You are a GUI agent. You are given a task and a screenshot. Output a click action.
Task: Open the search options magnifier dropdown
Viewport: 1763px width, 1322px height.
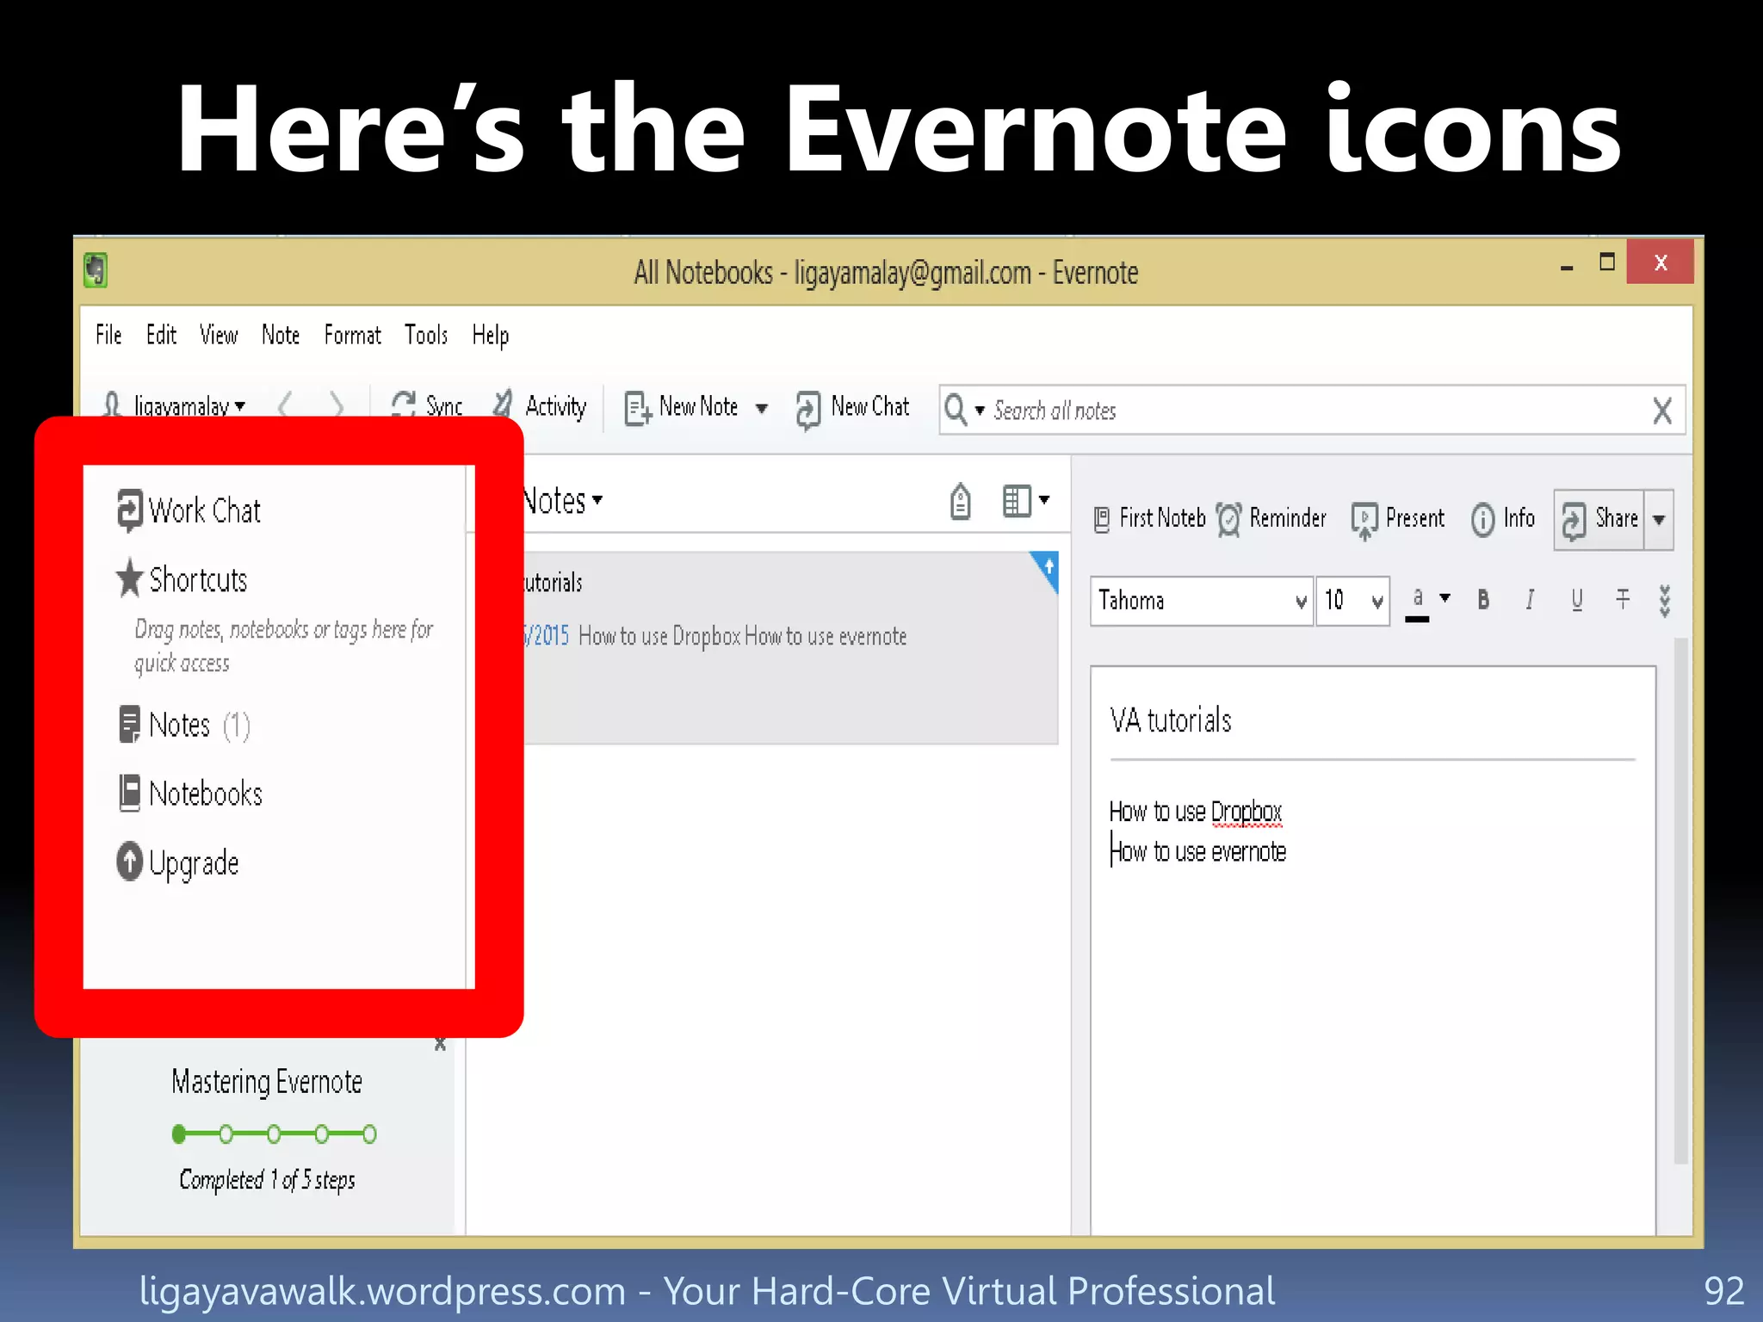(963, 410)
